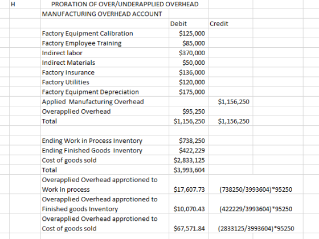Click Ending Finished Goods Inventory label
The image size is (319, 239).
[x=92, y=150]
